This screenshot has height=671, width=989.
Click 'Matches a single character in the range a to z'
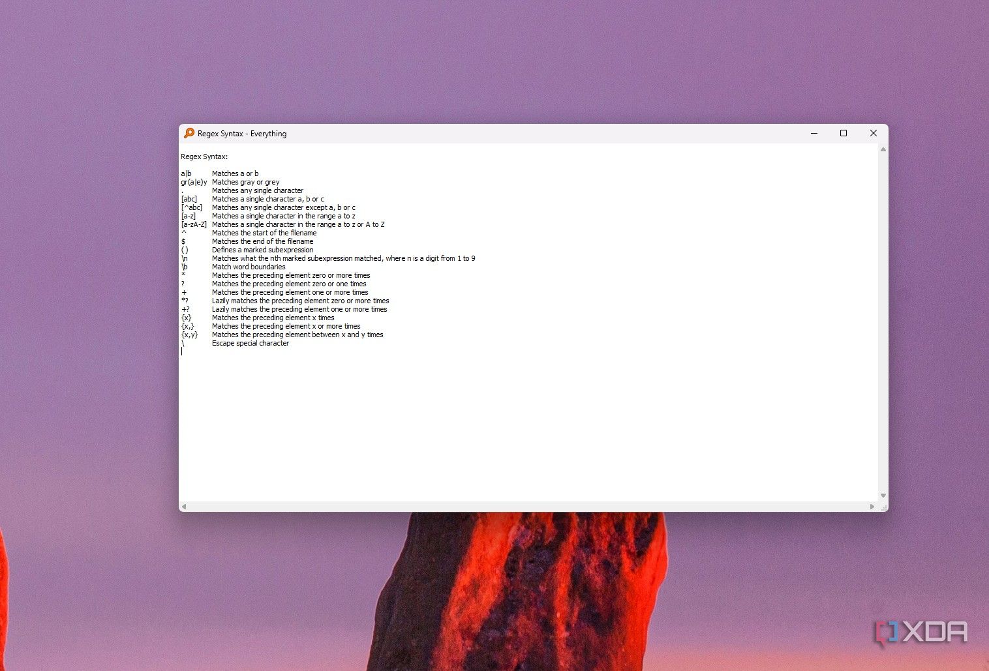pos(284,216)
